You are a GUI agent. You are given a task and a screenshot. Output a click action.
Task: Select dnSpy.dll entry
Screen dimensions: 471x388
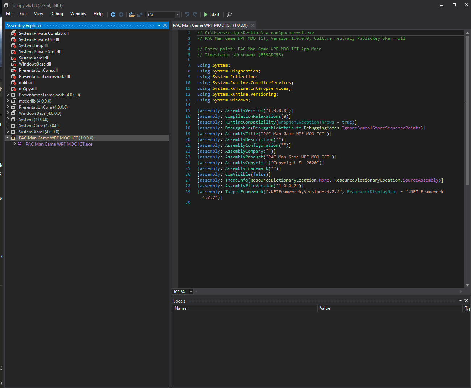coord(28,89)
